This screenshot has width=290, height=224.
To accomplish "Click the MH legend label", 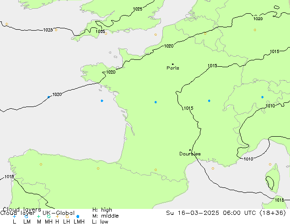I will click(48, 222).
